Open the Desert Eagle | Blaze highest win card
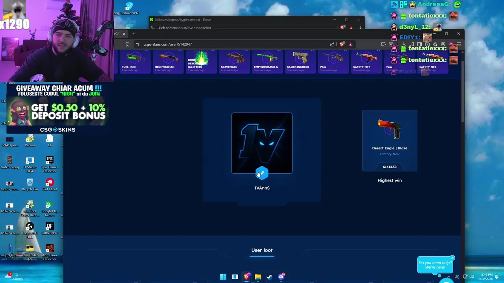This screenshot has width=504, height=283. (x=389, y=141)
